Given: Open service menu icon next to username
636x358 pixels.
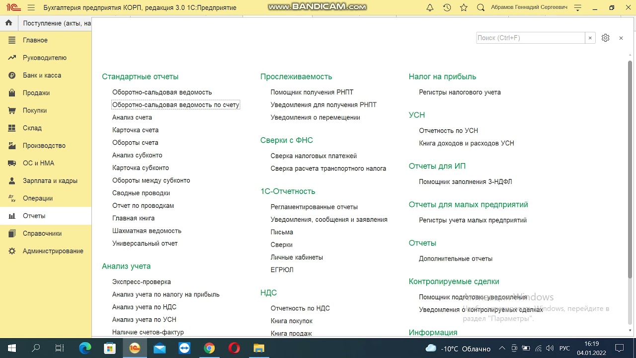Looking at the screenshot, I should point(577,8).
